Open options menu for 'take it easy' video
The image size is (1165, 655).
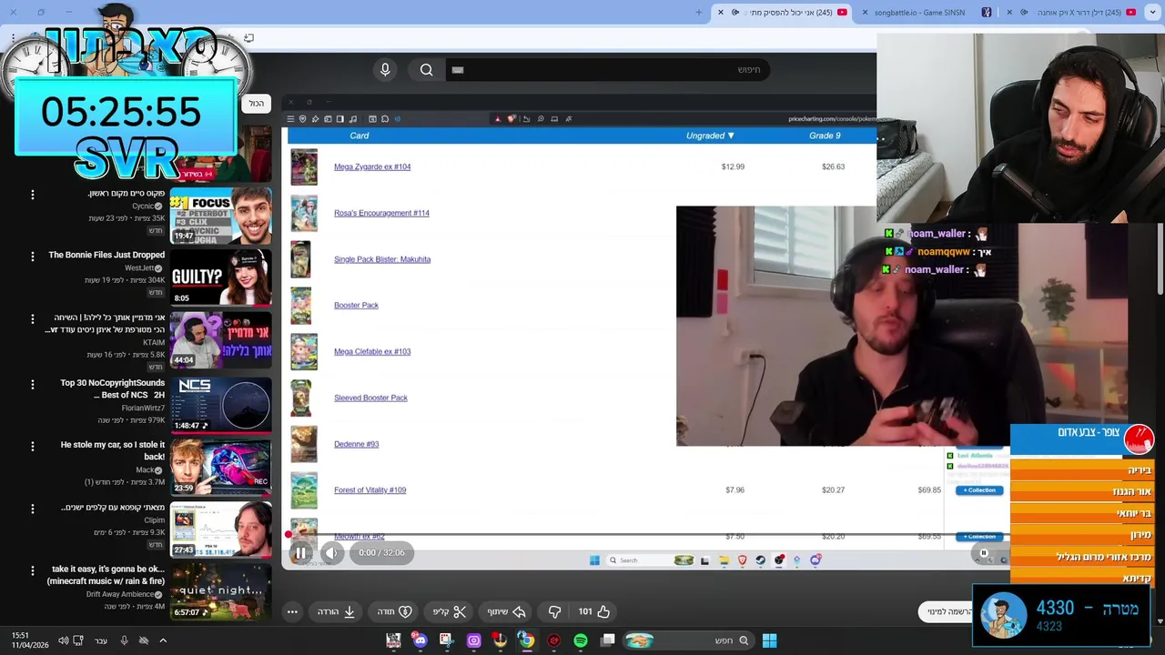pos(33,570)
